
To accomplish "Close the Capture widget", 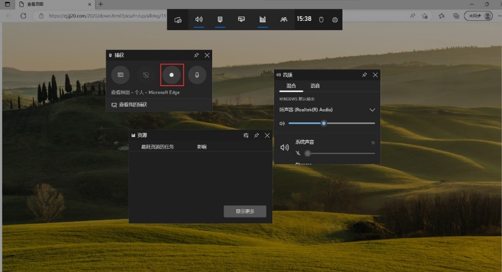I will point(207,56).
